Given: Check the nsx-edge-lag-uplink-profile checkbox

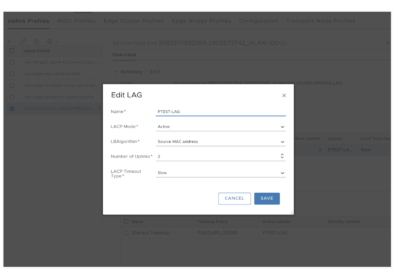Looking at the screenshot, I should pyautogui.click(x=12, y=74).
